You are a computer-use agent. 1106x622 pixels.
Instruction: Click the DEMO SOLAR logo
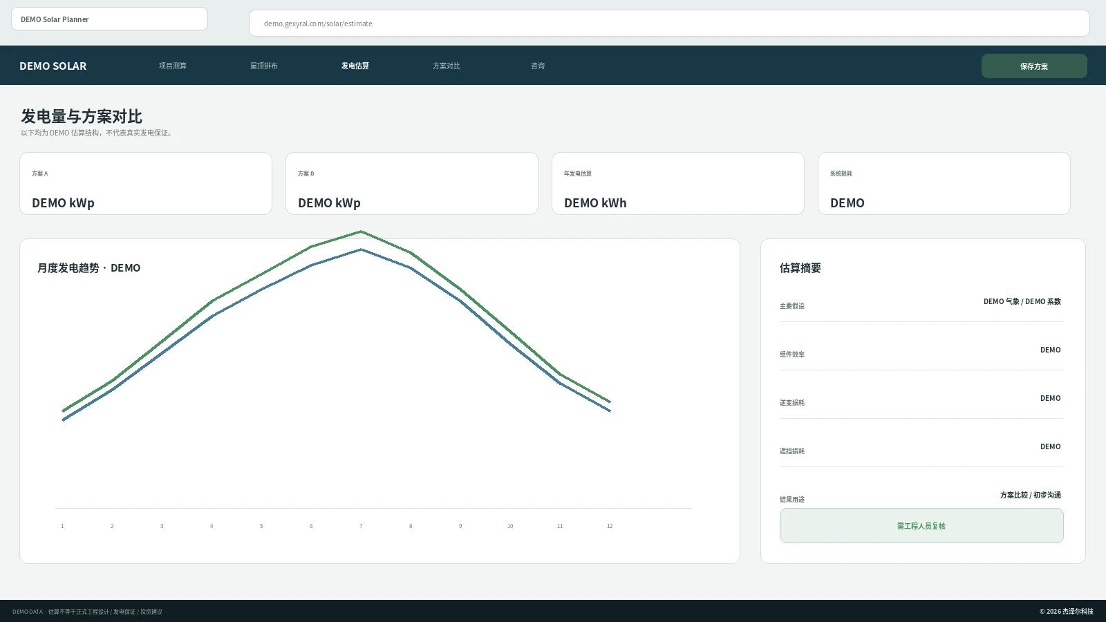pyautogui.click(x=53, y=66)
